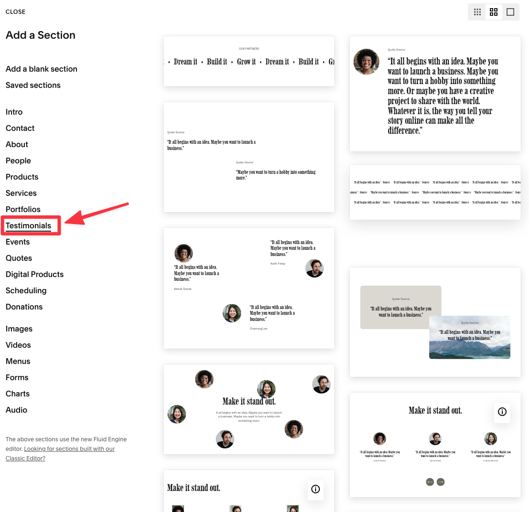Click the CLOSE button
Viewport: 529px width, 512px height.
15,11
